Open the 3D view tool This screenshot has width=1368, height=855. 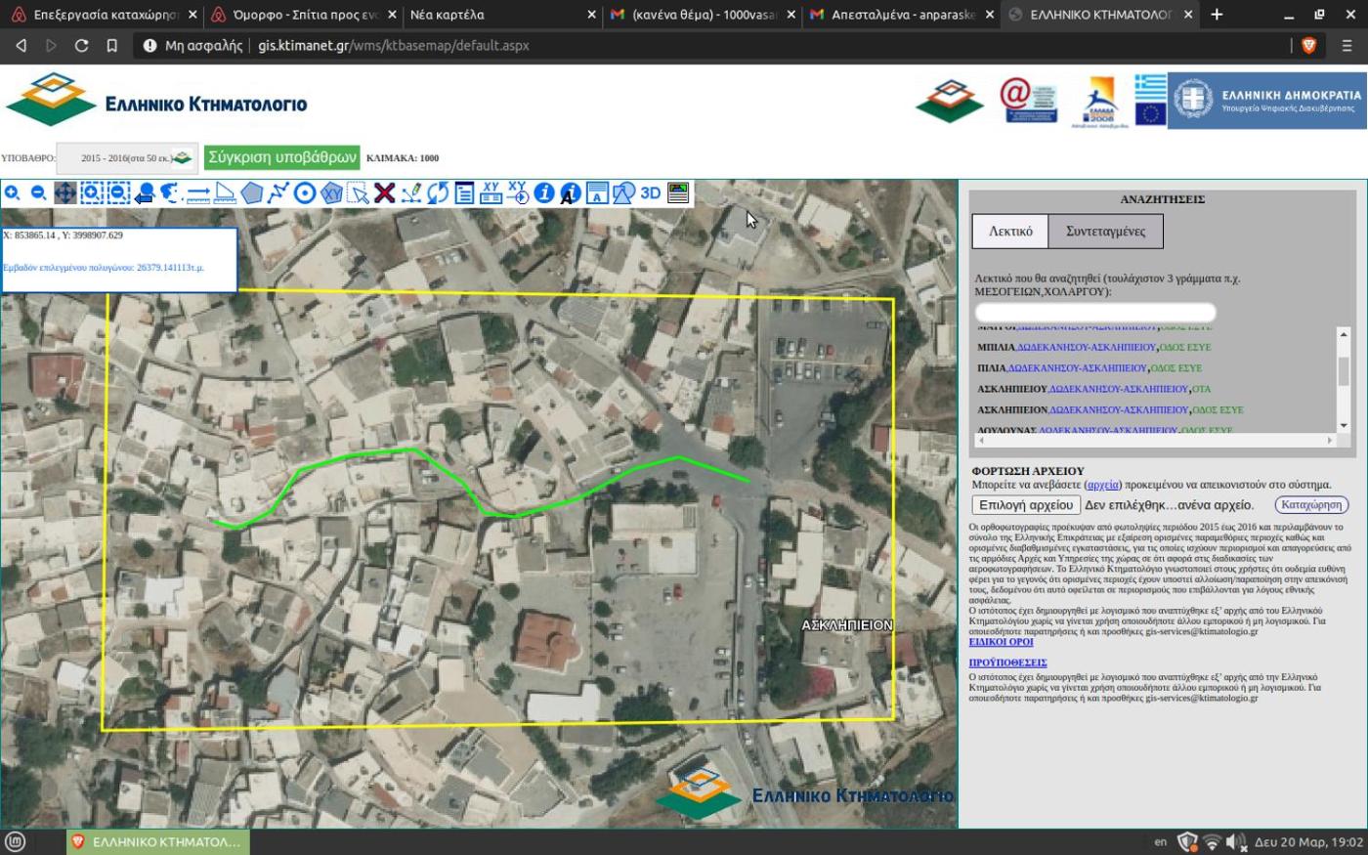click(651, 193)
